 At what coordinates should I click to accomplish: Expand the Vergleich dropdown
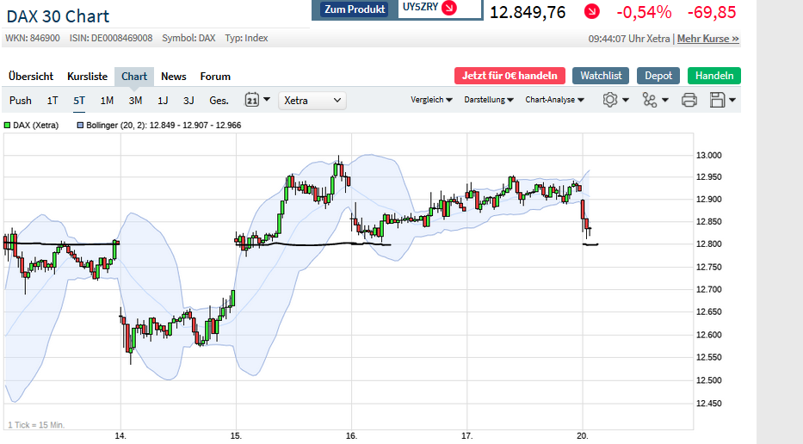click(x=432, y=100)
